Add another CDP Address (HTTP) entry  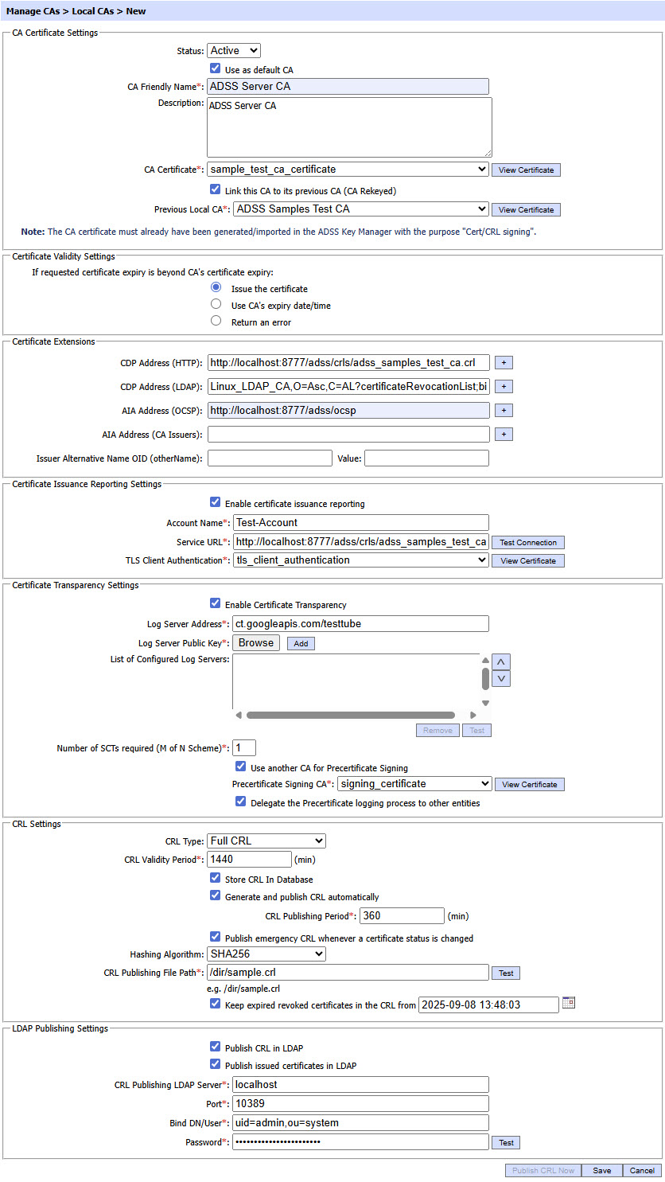click(x=504, y=363)
